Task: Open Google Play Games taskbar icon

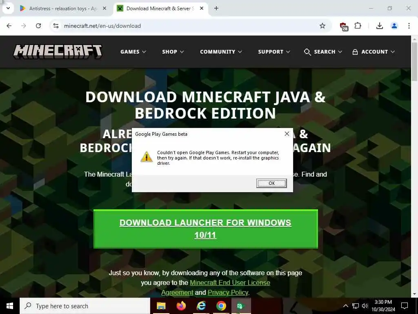Action: (x=241, y=306)
